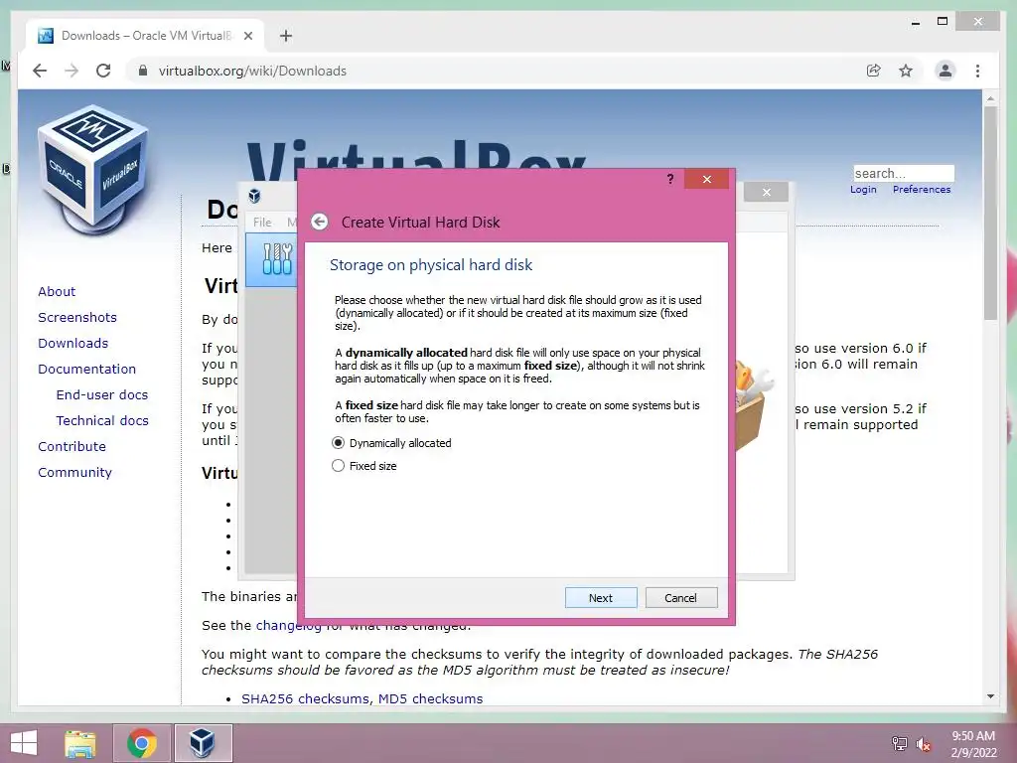Click the 'Storage on physical hard disk' heading
This screenshot has height=763, width=1017.
coord(431,264)
